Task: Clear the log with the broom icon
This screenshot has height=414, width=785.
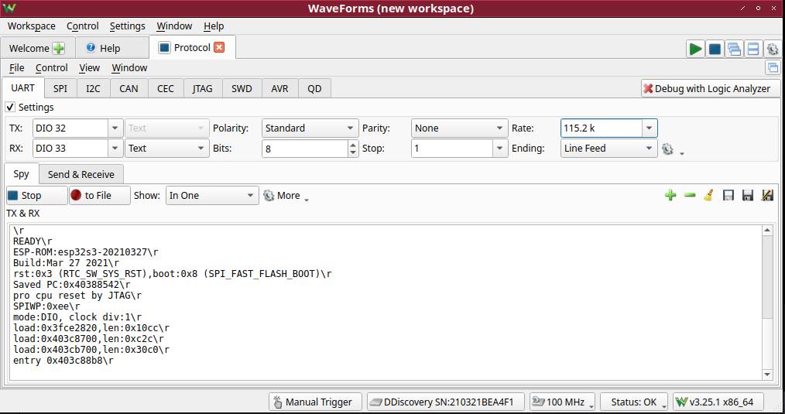Action: (708, 195)
